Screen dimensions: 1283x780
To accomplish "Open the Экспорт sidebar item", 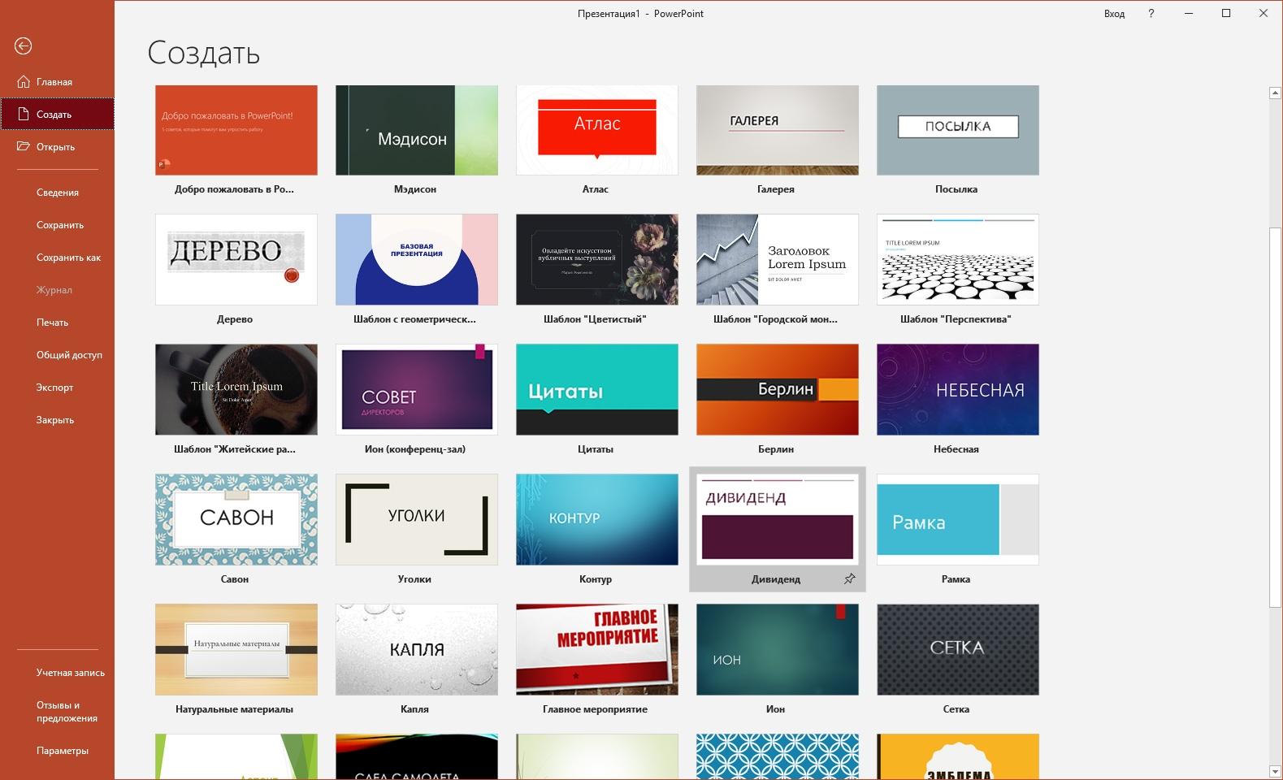I will [54, 388].
